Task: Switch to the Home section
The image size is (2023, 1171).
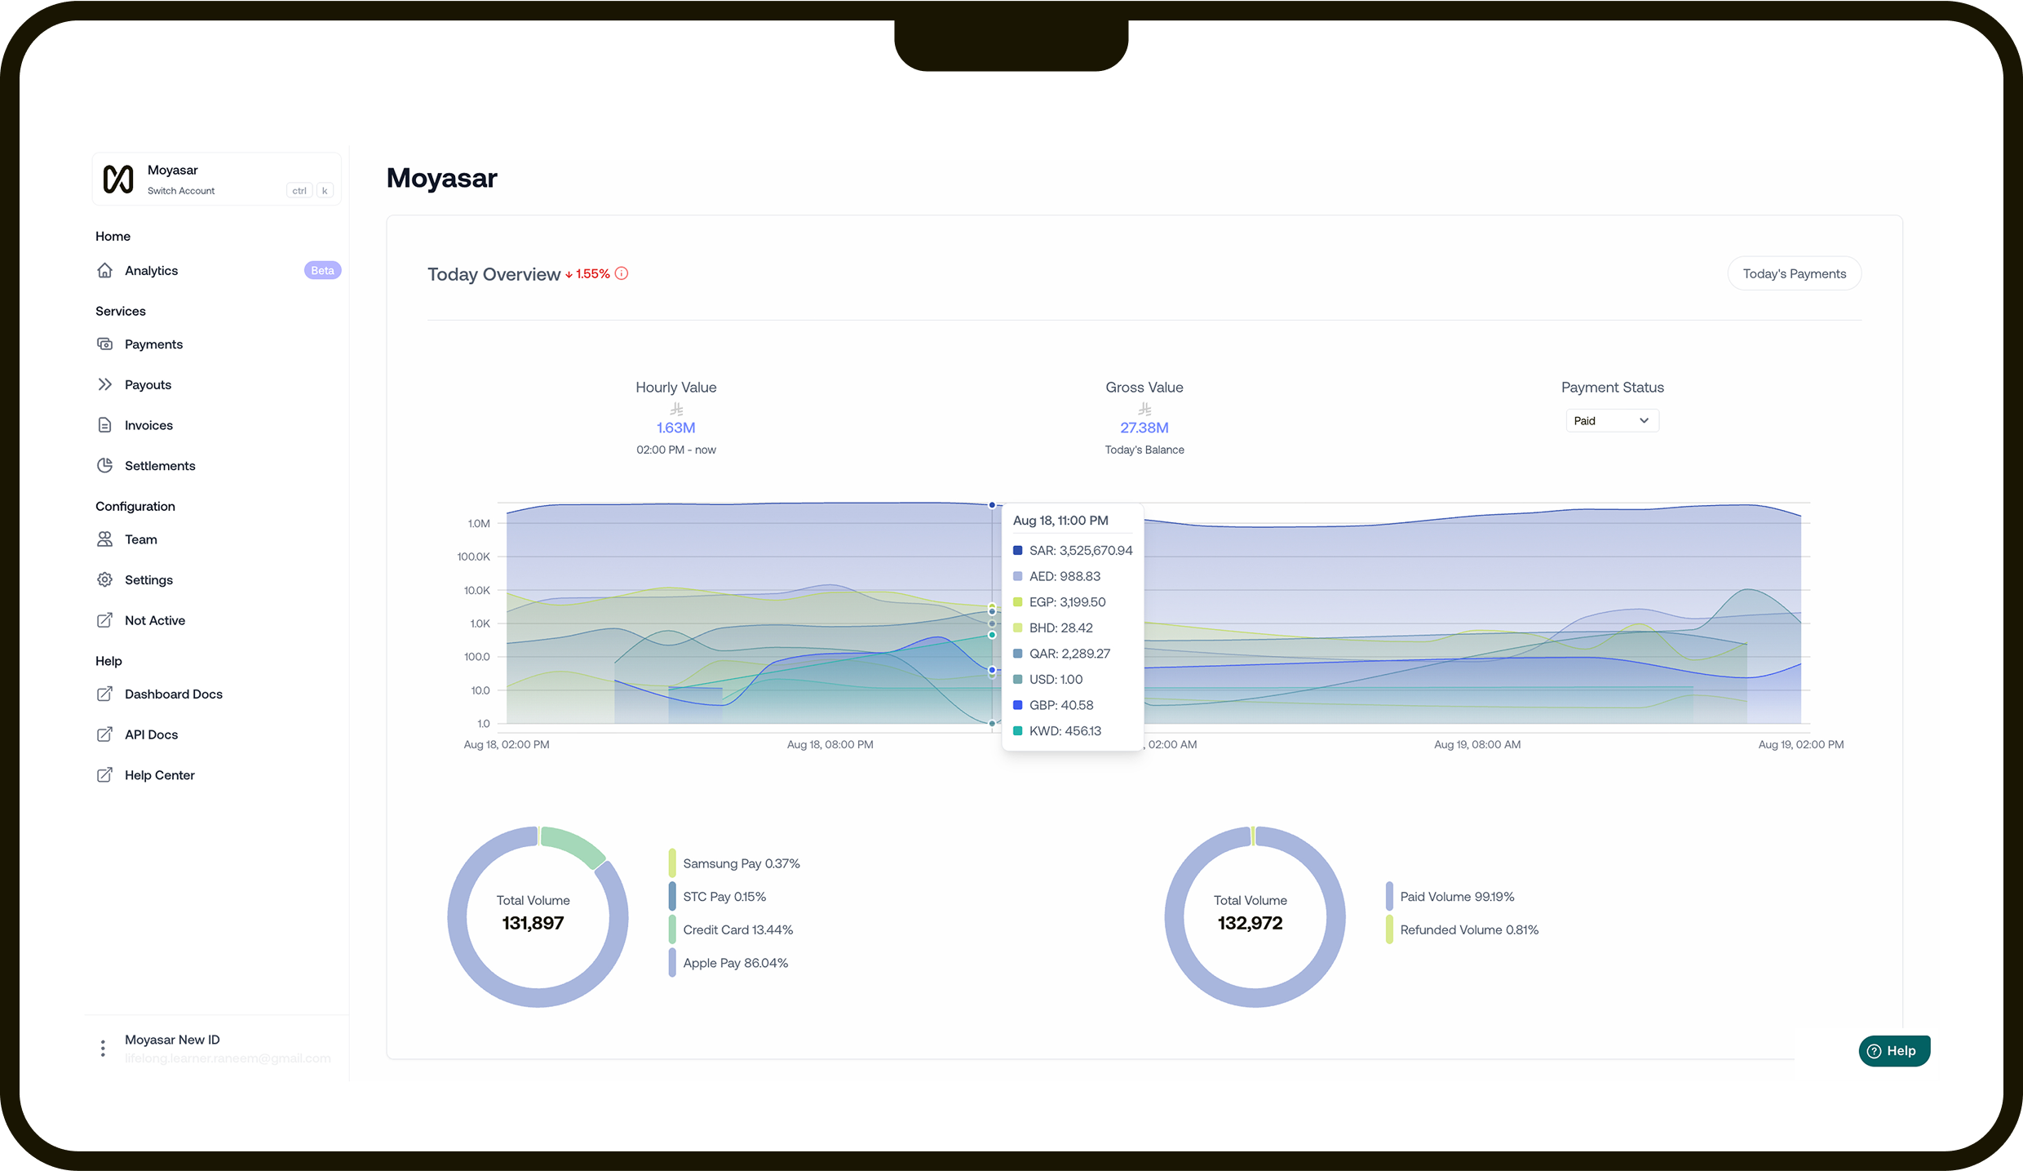Action: 113,236
